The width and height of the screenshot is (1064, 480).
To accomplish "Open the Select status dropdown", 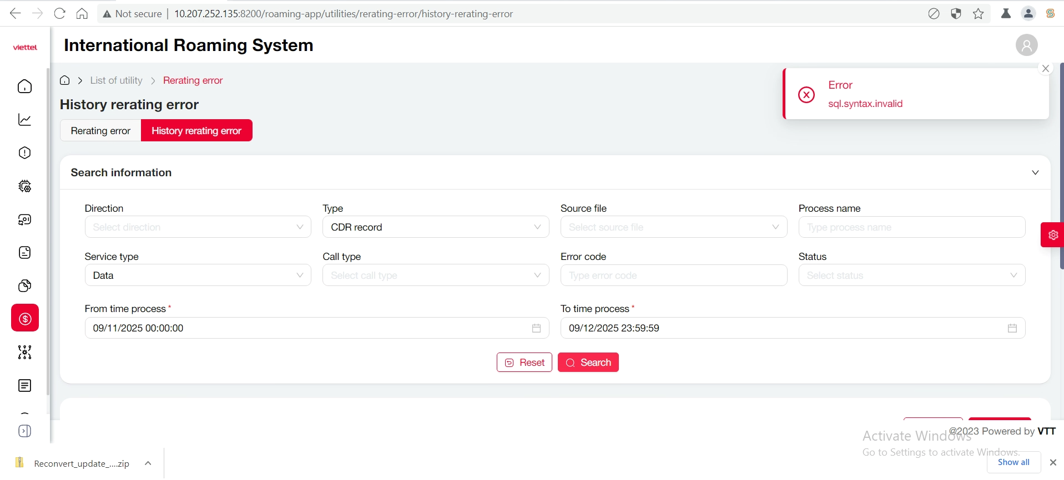I will (911, 275).
